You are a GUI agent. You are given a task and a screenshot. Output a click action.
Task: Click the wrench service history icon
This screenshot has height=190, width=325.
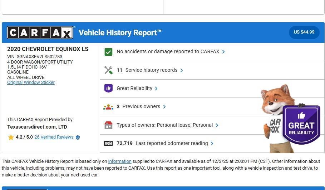pyautogui.click(x=108, y=70)
